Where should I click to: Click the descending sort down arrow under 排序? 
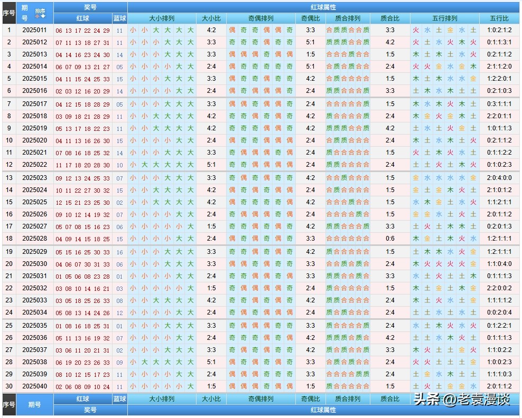coord(43,16)
